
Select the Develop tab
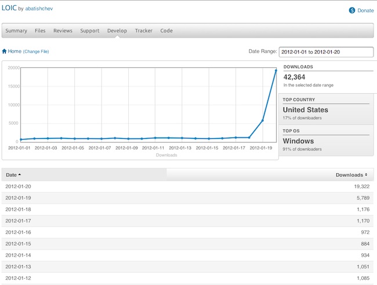(x=117, y=31)
